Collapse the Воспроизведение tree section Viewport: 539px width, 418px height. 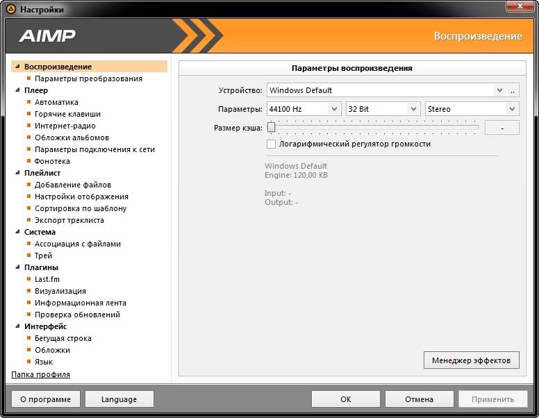click(x=17, y=67)
